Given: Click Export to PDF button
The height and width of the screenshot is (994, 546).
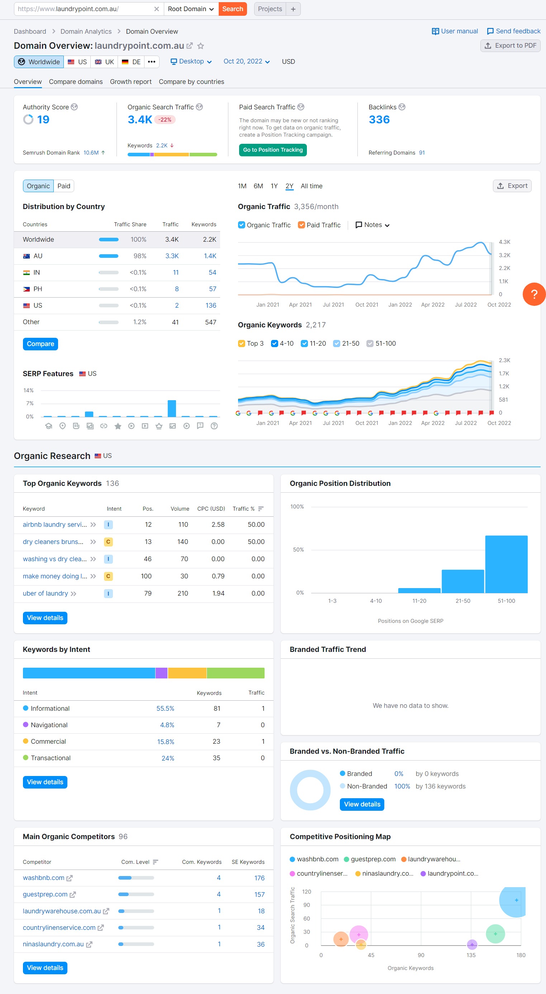Looking at the screenshot, I should pos(510,46).
